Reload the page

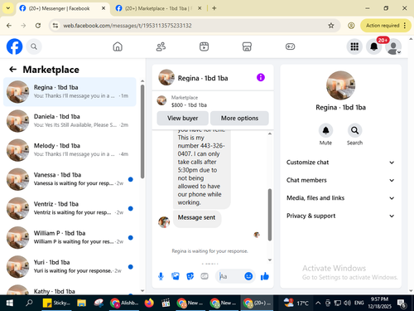(x=38, y=26)
